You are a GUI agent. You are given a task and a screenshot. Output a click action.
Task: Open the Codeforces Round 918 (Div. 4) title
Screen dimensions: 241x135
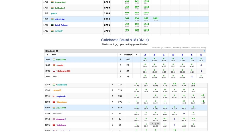[125, 40]
